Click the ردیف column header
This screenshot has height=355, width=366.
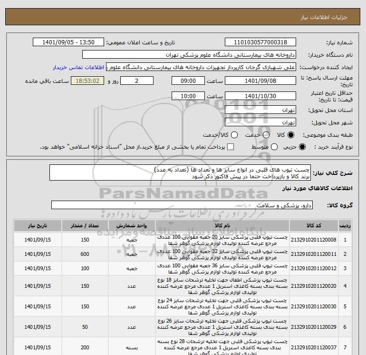click(345, 225)
